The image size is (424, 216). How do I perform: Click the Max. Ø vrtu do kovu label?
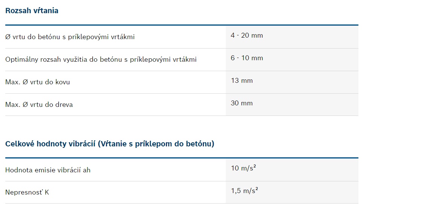coord(38,82)
